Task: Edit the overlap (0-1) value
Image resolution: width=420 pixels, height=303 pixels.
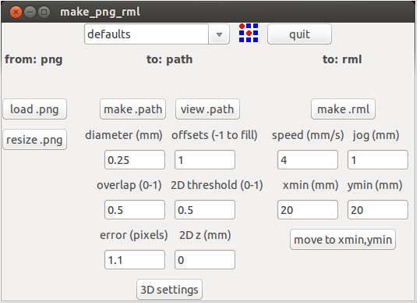Action: coord(135,209)
